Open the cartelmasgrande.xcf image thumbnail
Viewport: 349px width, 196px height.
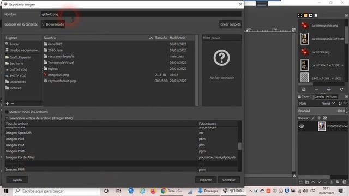pos(305,39)
